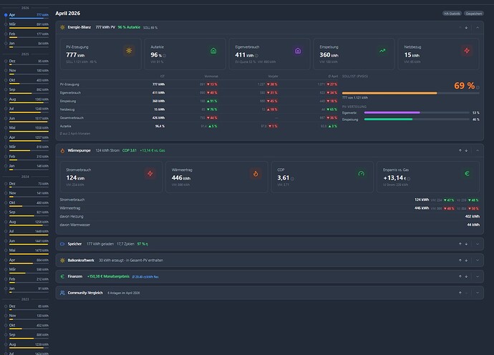The image size is (494, 355).
Task: Click the sun icon in PV-Erzeugung card
Action: [x=129, y=51]
